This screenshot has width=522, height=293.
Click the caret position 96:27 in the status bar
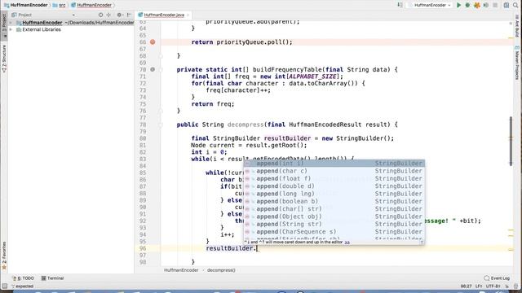click(x=466, y=286)
